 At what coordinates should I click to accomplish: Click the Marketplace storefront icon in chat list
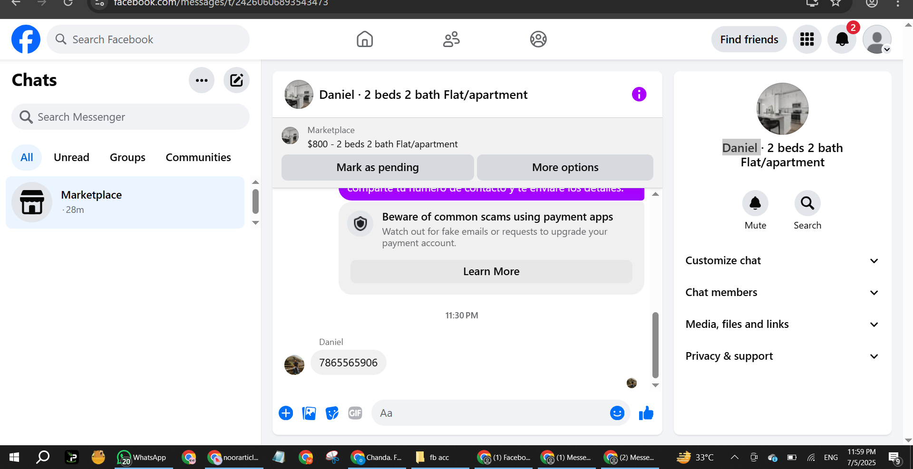(x=32, y=202)
